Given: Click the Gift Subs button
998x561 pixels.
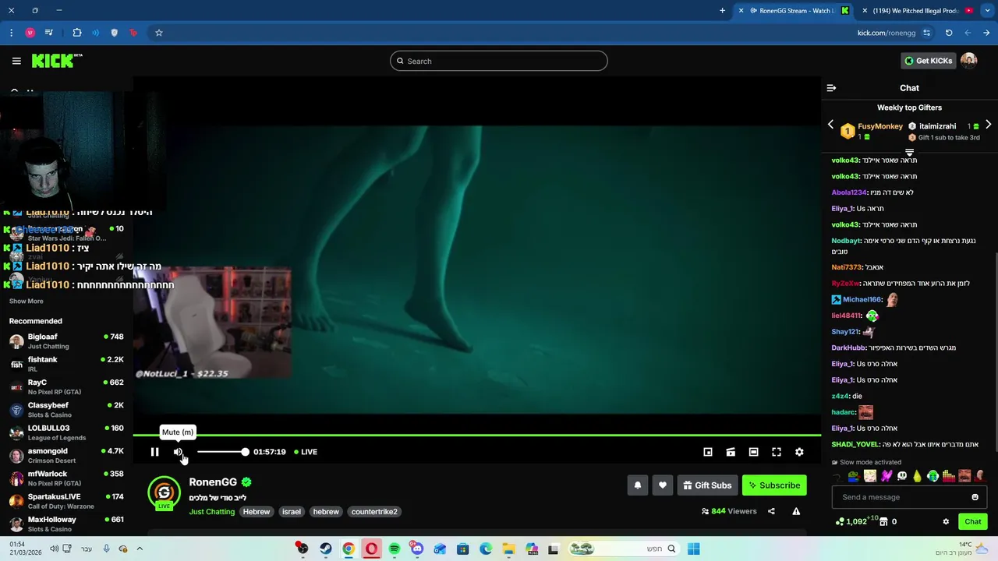Looking at the screenshot, I should click(707, 485).
